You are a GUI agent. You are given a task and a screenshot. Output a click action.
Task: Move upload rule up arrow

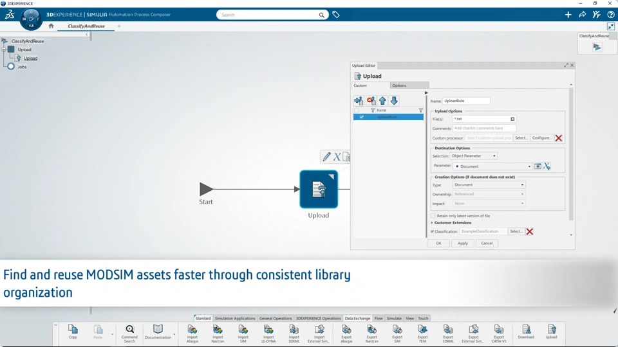382,101
